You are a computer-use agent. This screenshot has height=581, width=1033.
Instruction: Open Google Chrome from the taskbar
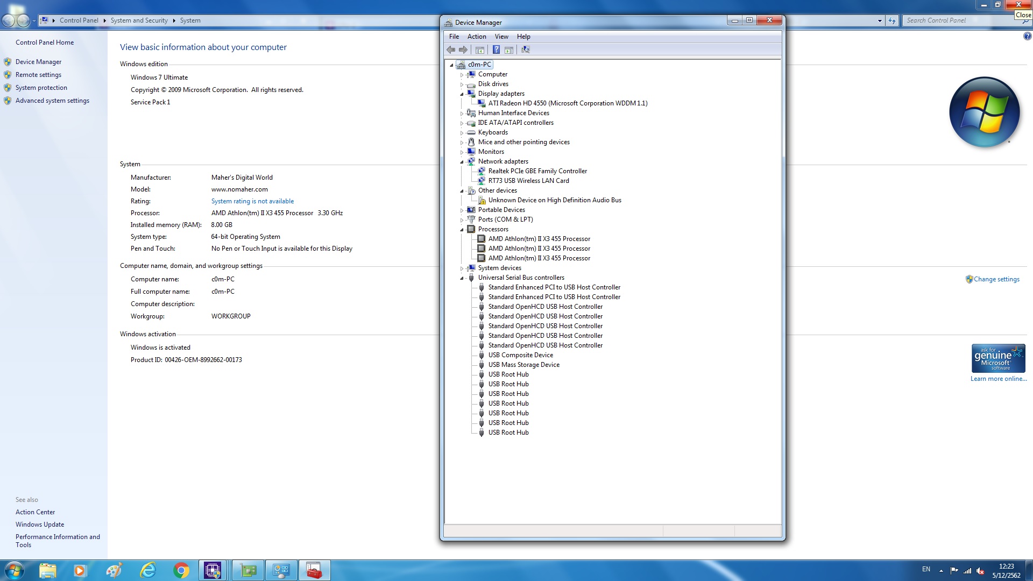(x=181, y=570)
